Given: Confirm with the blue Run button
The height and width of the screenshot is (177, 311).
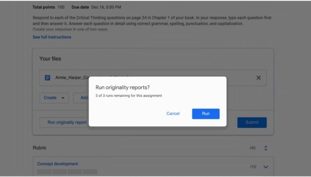Looking at the screenshot, I should coord(206,114).
